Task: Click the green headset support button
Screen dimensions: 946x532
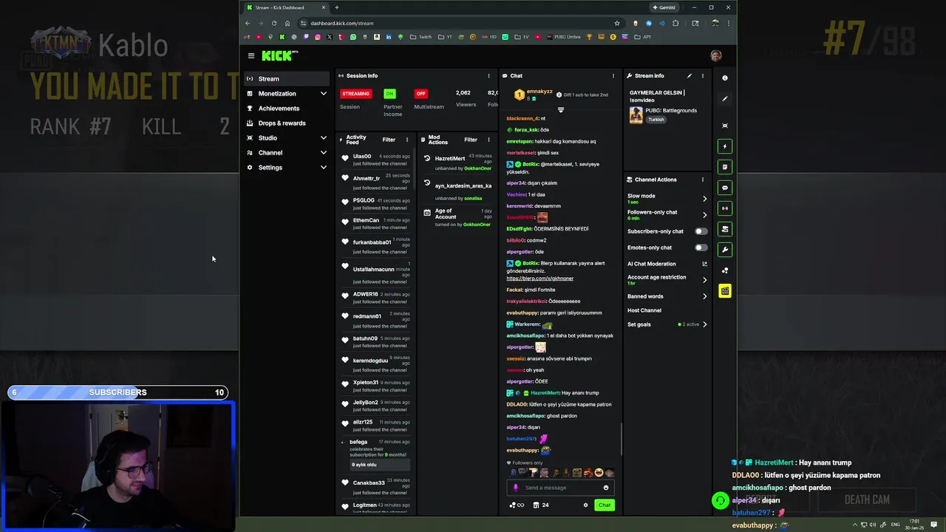Action: coord(720,501)
